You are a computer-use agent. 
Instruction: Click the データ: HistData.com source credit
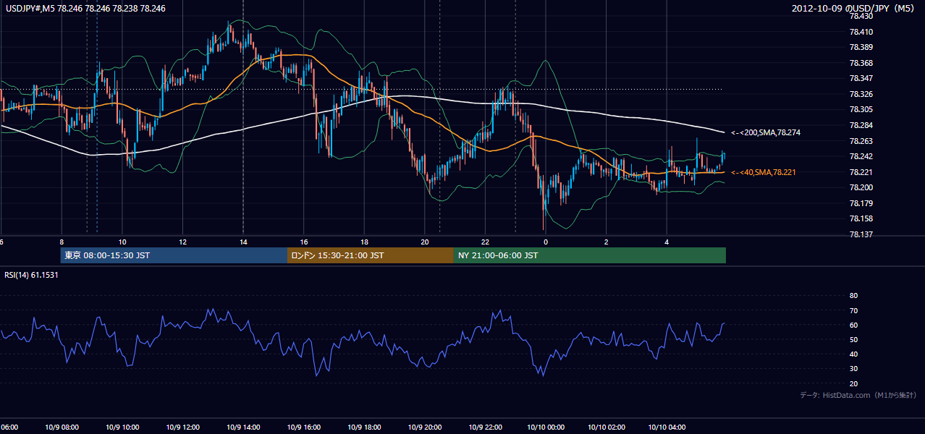coord(858,395)
